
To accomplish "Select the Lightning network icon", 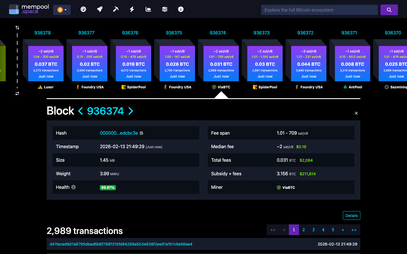I will (x=132, y=9).
